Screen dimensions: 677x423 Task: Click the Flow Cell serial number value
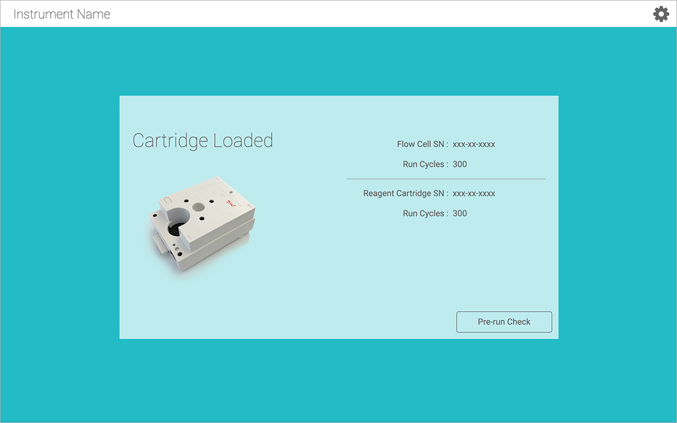pos(474,144)
